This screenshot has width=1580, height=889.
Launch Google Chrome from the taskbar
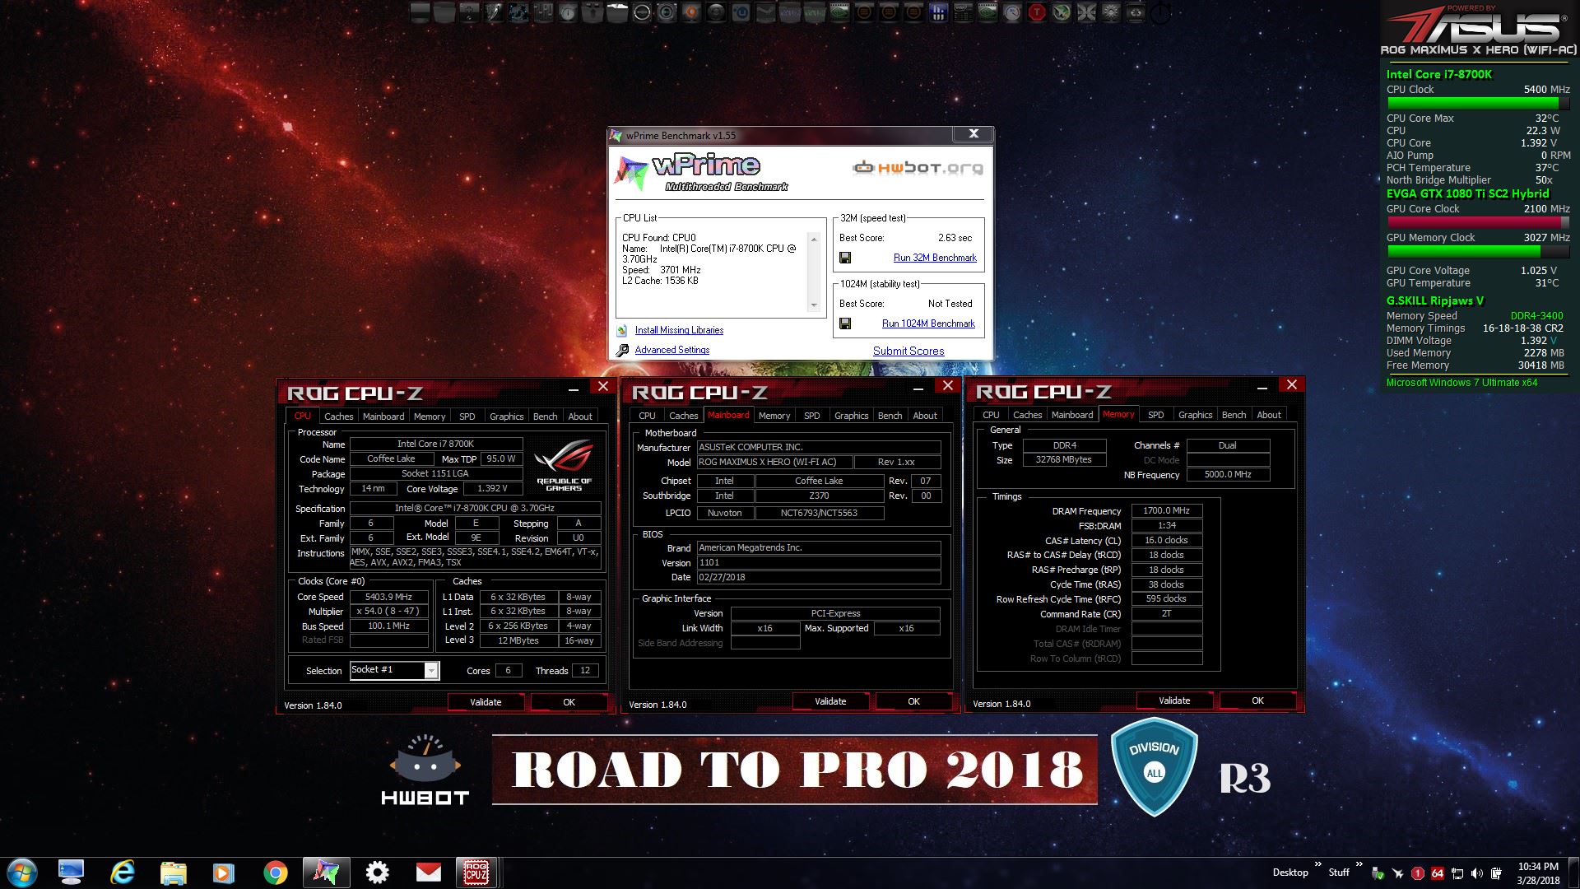276,873
